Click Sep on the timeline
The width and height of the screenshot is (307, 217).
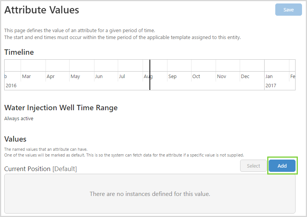[x=172, y=77]
